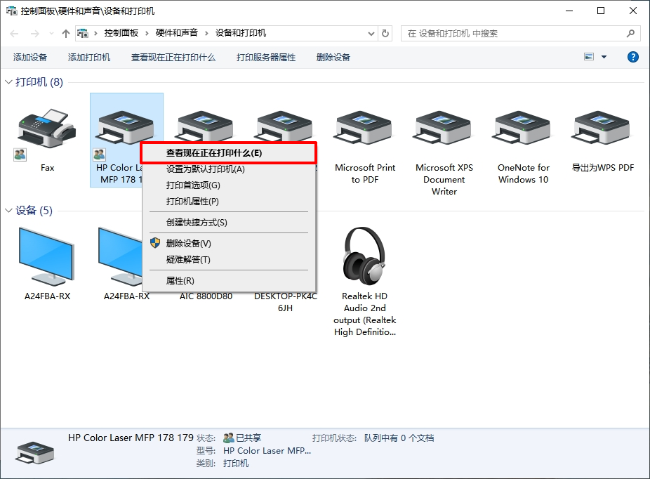This screenshot has height=479, width=650.
Task: Select Microsoft Print to PDF printer
Action: point(364,129)
